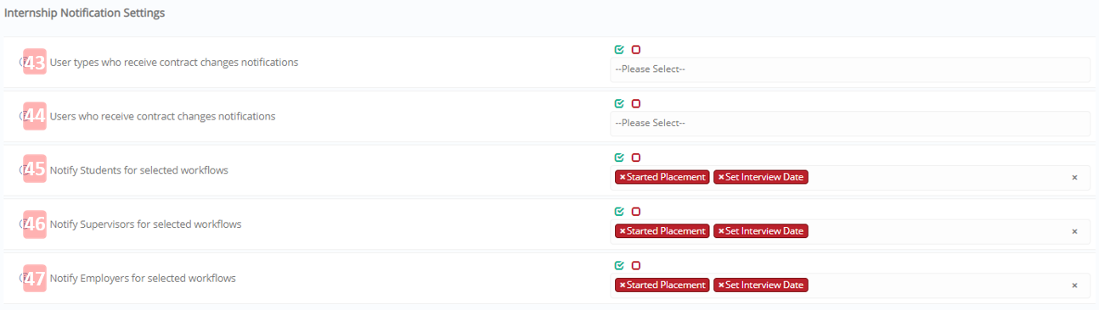Open Users contract notifications Please Select dropdown
Image resolution: width=1099 pixels, height=310 pixels.
coord(850,124)
